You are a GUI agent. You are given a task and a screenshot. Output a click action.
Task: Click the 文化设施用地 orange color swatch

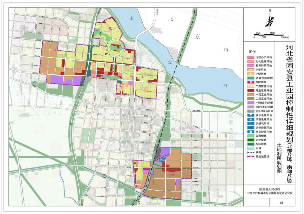point(251,61)
